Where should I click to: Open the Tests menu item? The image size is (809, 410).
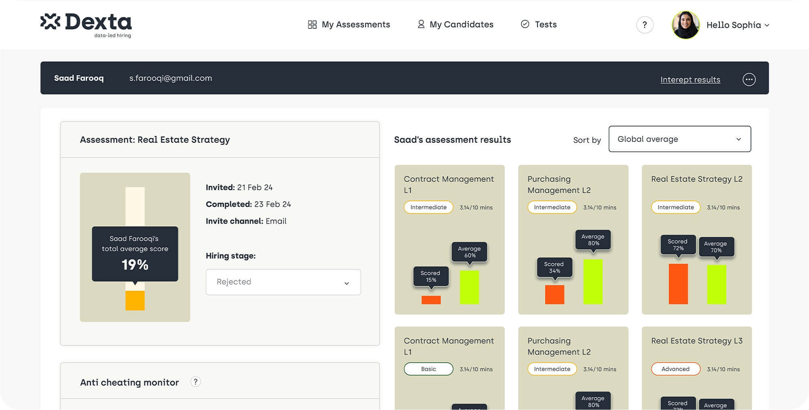[545, 25]
